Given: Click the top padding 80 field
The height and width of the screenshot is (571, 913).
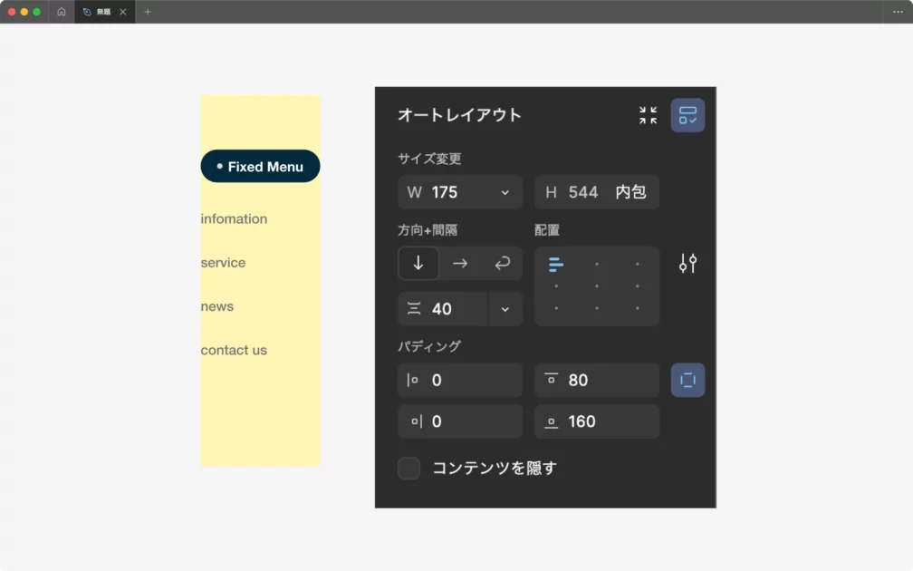Looking at the screenshot, I should pos(596,380).
